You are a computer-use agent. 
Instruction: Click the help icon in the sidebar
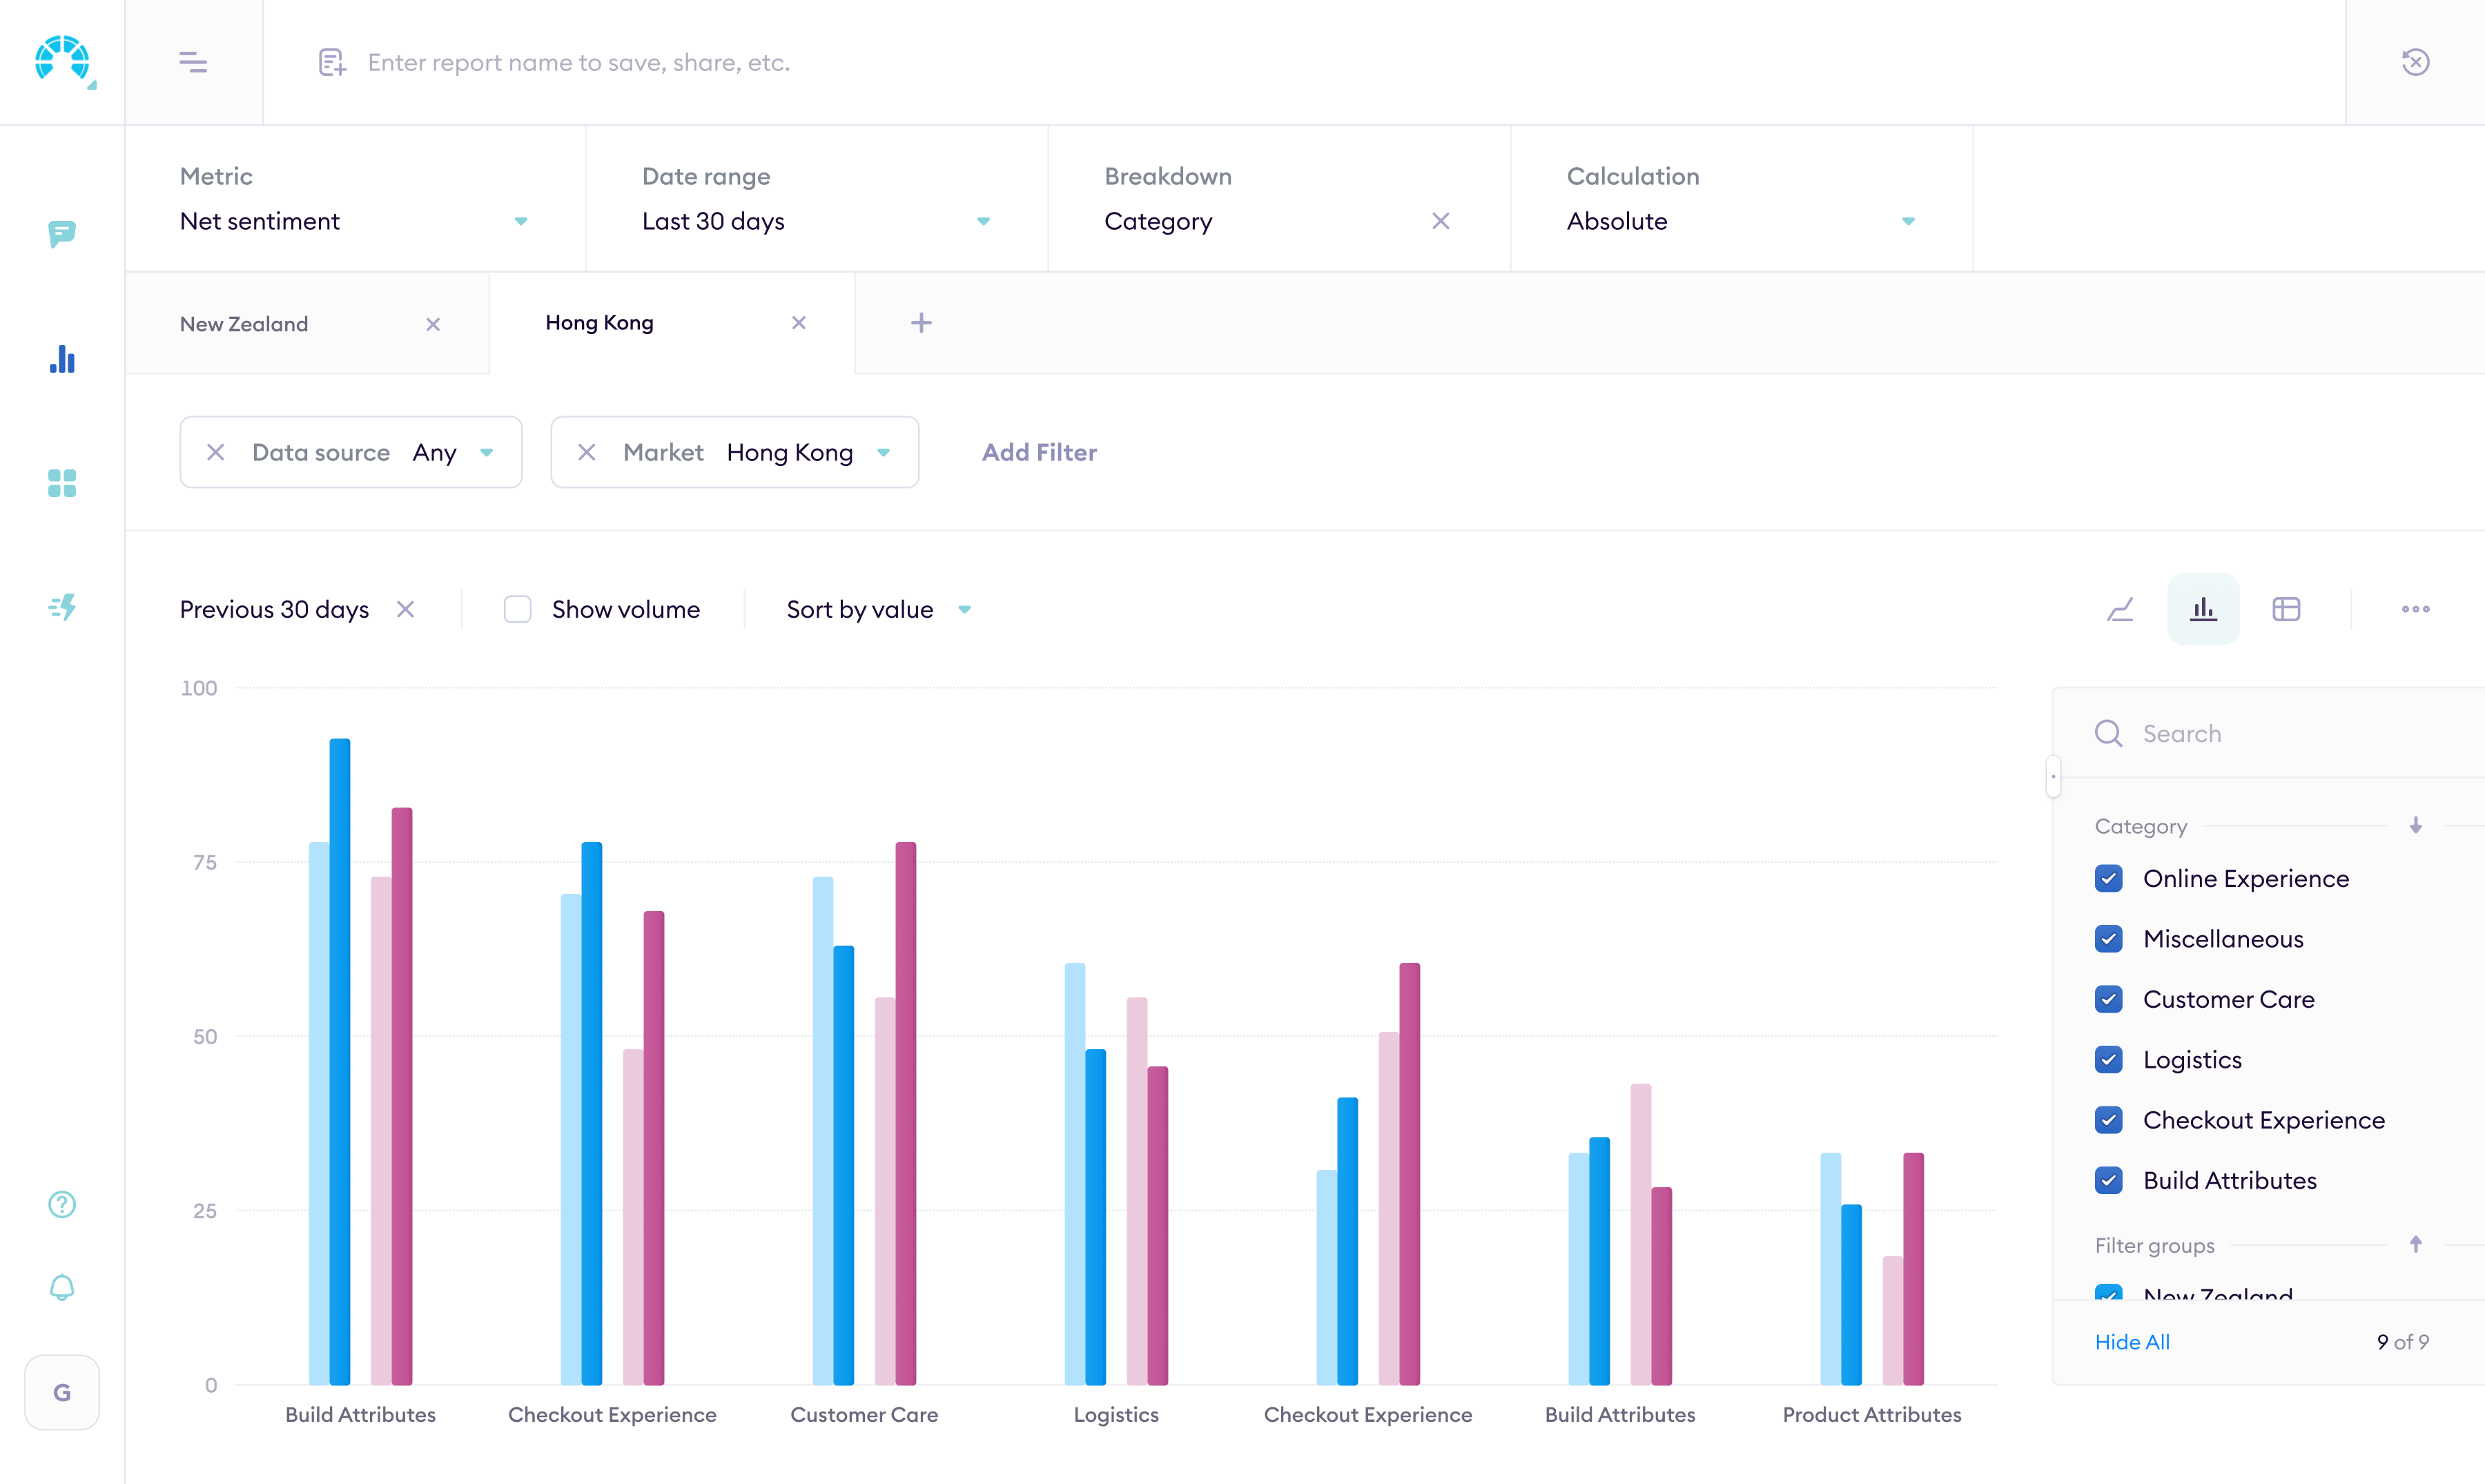coord(61,1205)
